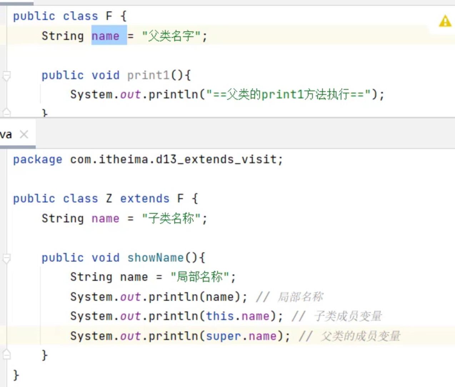Viewport: 455px width, 387px height.
Task: Close the lower editor file tab
Action: click(x=24, y=134)
